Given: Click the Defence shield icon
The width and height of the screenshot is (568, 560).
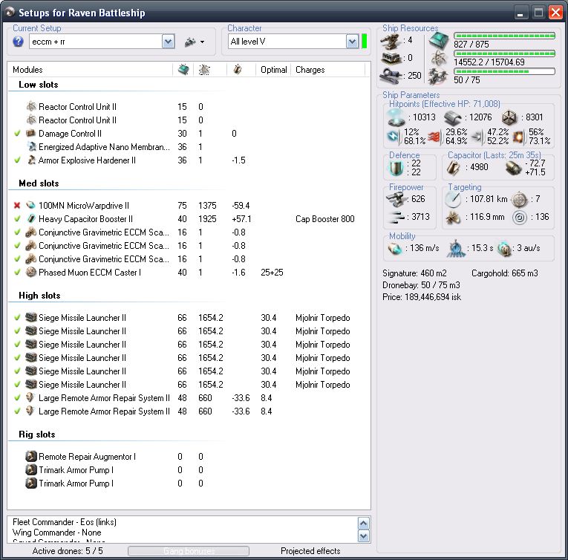Looking at the screenshot, I should (396, 168).
